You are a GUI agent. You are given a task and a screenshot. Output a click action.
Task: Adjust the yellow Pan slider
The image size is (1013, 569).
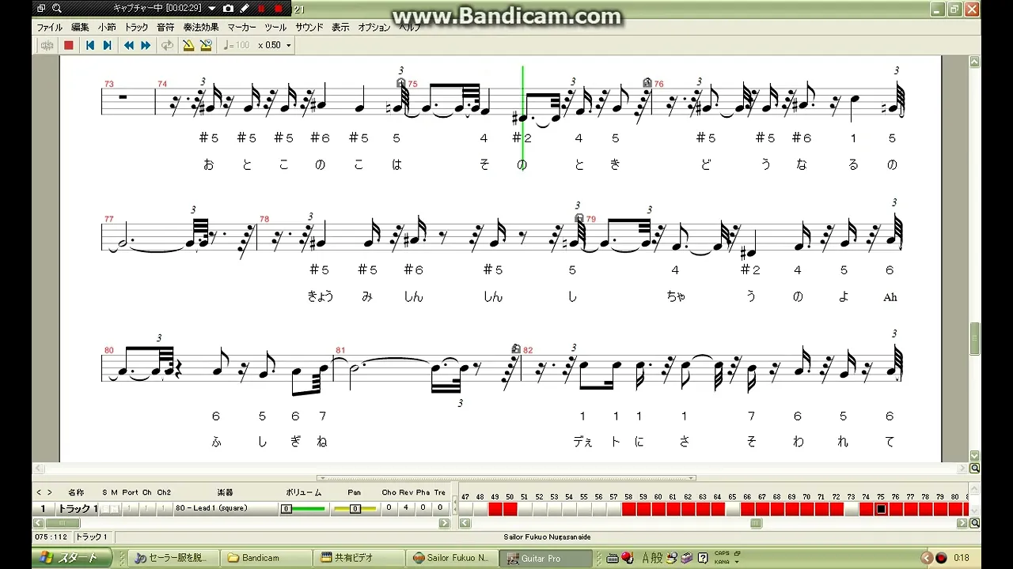point(355,509)
